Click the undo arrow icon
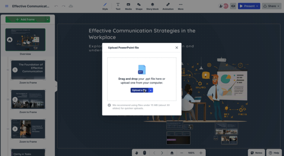Image resolution: width=284 pixels, height=156 pixels. [x=56, y=6]
